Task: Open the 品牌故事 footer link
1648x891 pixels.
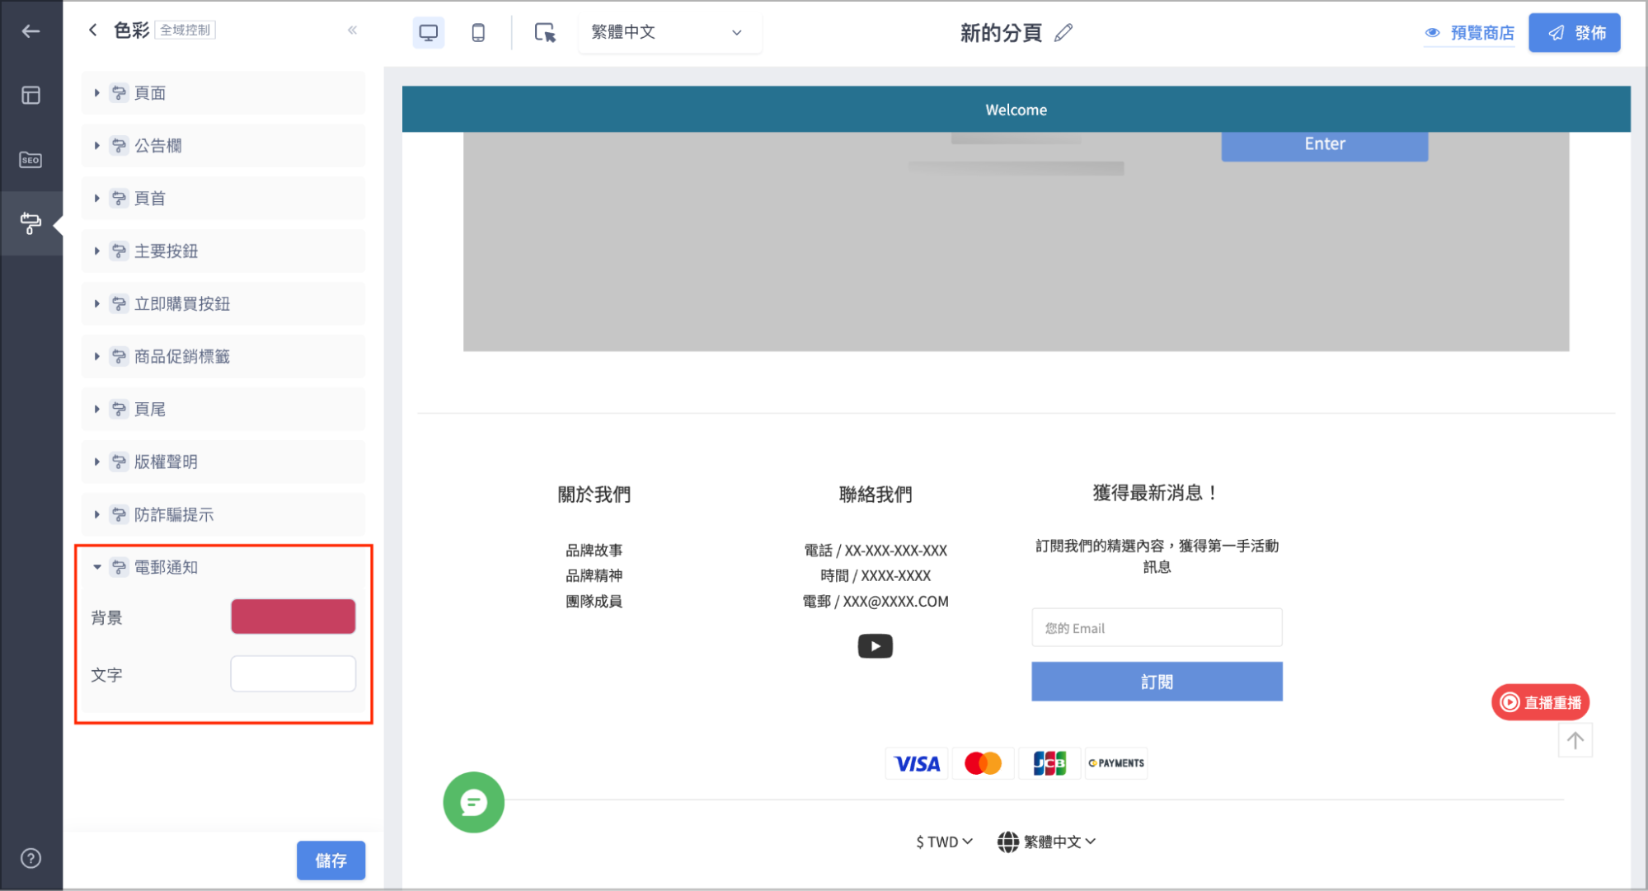Action: pyautogui.click(x=594, y=550)
